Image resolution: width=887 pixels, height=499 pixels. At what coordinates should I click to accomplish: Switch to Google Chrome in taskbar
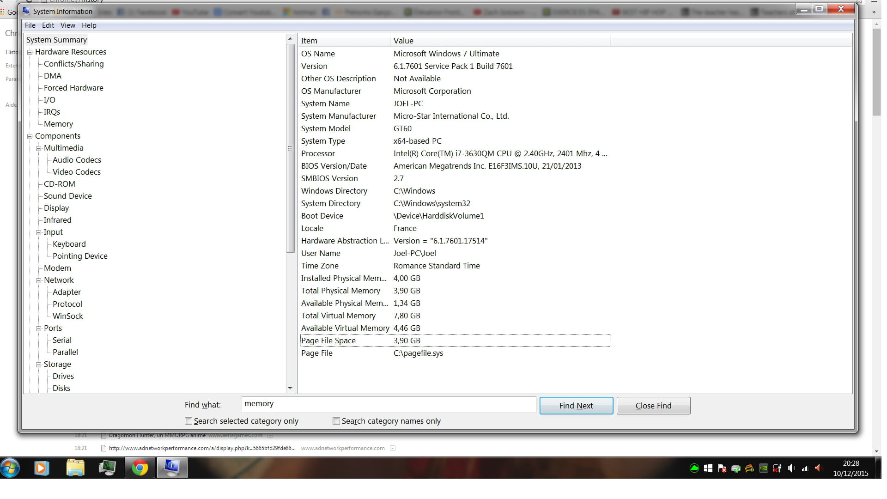coord(140,468)
